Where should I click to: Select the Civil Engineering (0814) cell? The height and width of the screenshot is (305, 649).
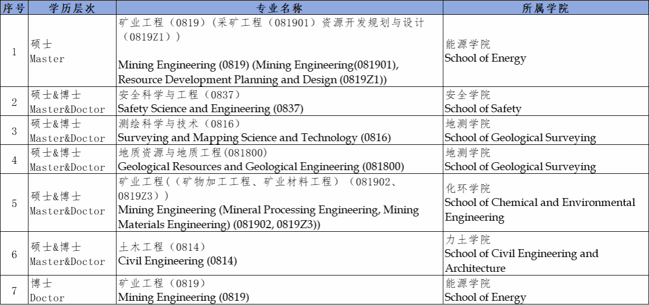click(x=177, y=261)
